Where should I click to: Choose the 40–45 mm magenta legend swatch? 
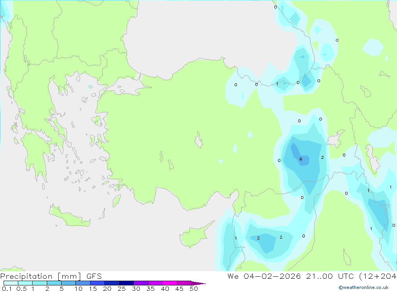[170, 283]
